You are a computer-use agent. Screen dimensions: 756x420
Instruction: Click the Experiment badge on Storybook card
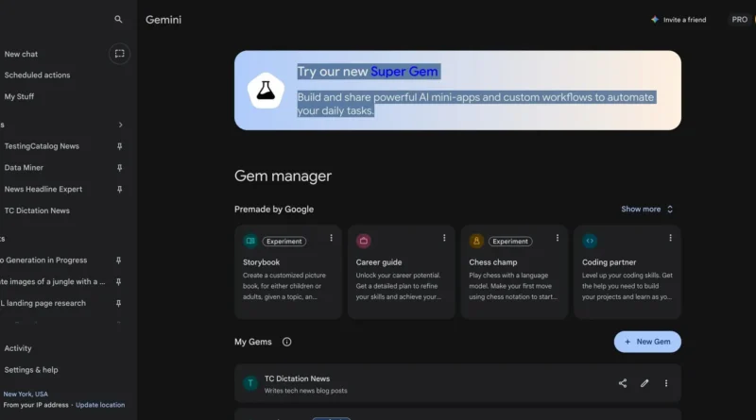click(284, 242)
